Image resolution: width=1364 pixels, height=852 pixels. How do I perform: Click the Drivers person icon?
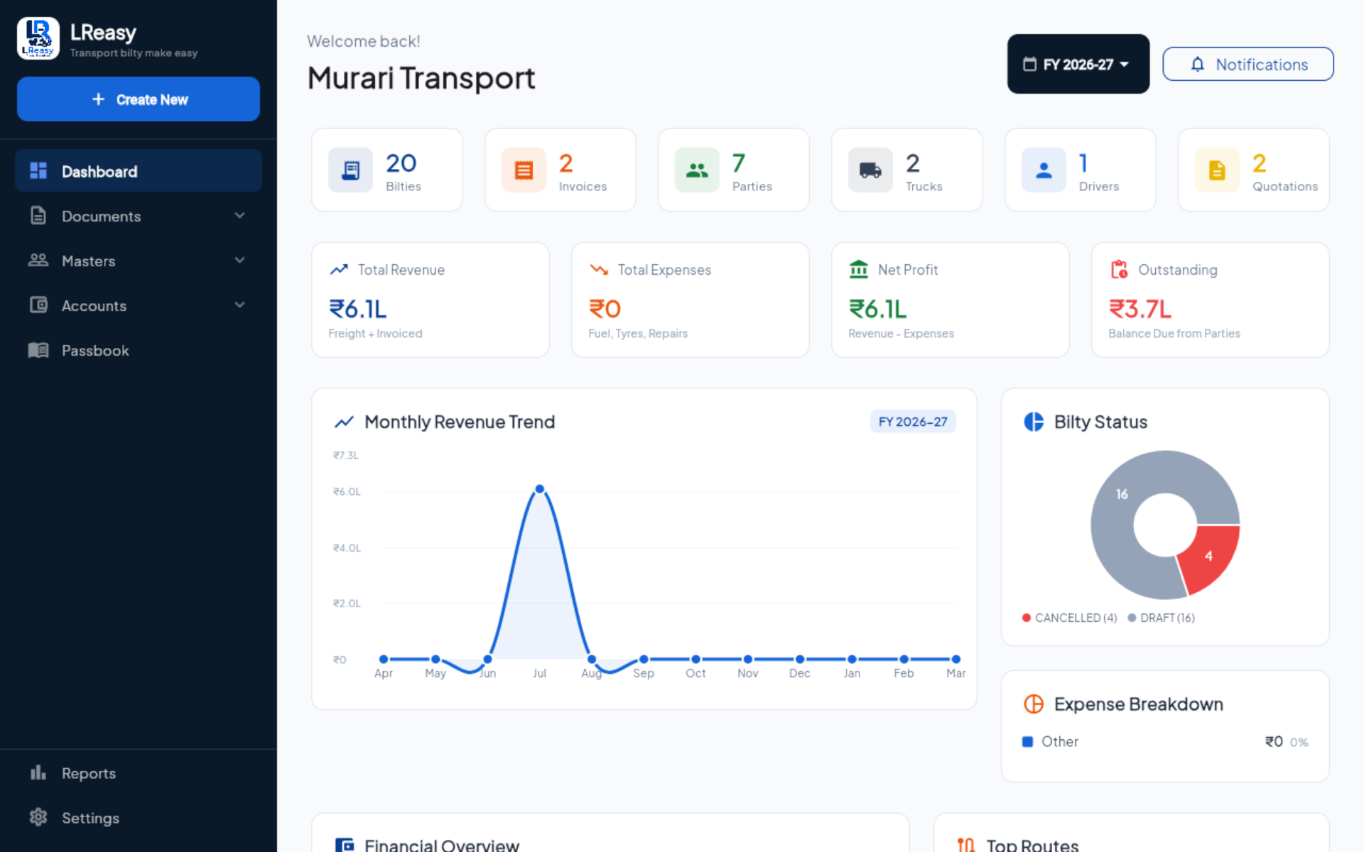pos(1044,170)
